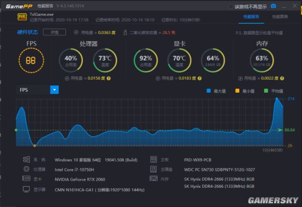This screenshot has width=302, height=207.
Task: Check the 该游戏不再显示 checkbox
Action: (231, 7)
